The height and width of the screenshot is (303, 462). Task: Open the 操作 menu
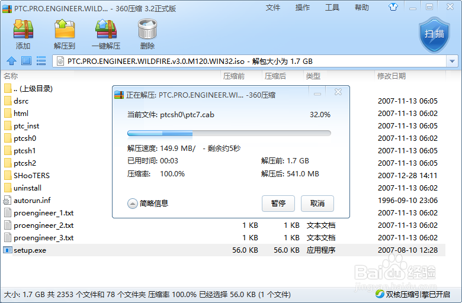[x=303, y=7]
